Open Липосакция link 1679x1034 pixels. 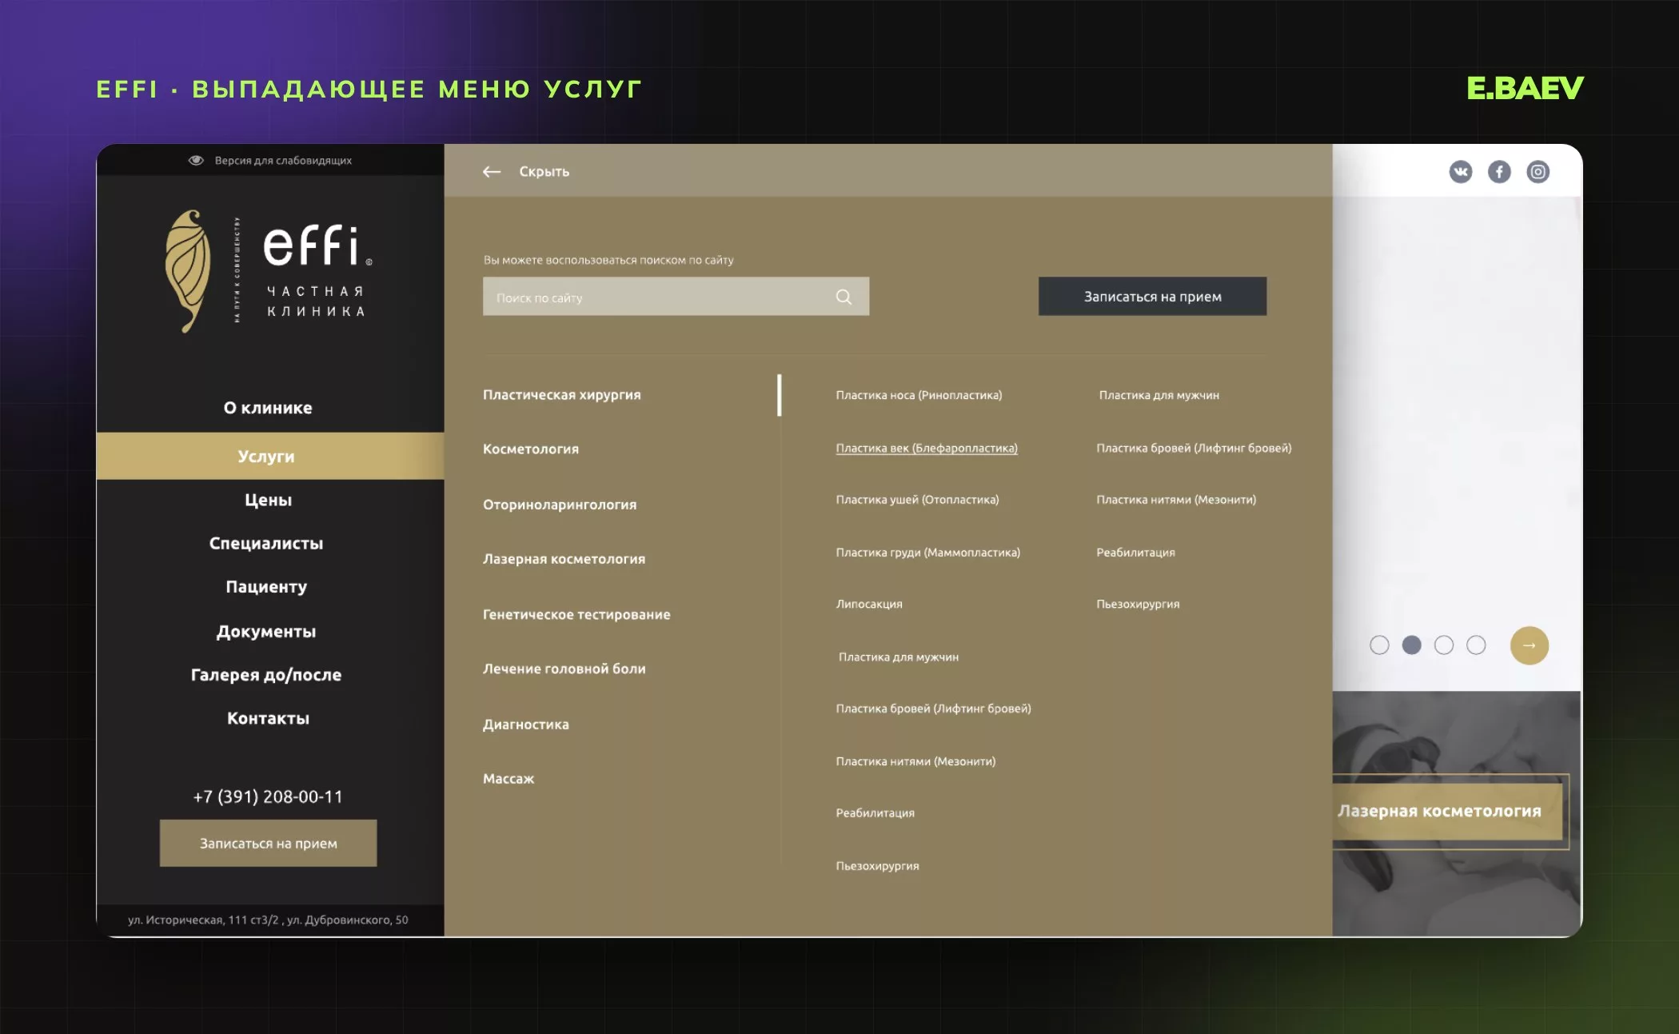[x=869, y=605]
